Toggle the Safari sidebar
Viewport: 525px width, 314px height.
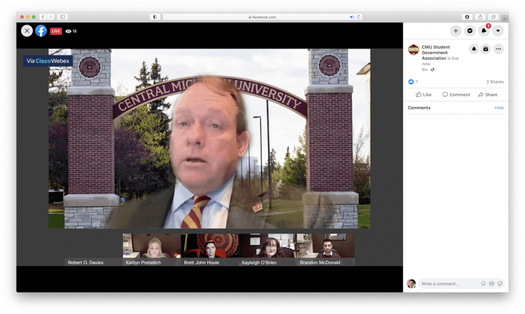click(62, 17)
